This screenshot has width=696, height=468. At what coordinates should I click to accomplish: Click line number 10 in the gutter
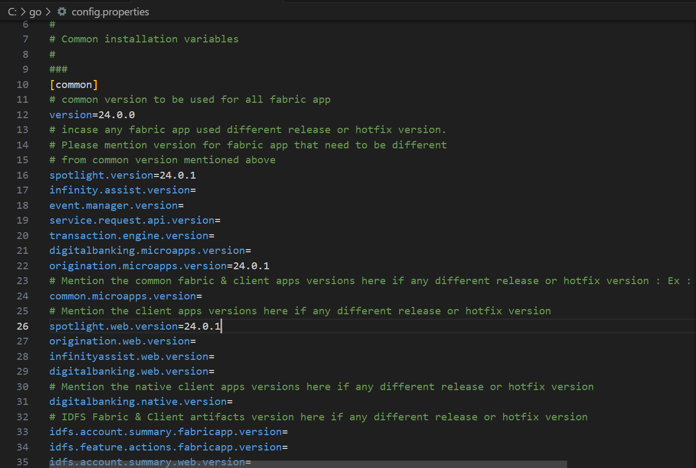pos(23,84)
